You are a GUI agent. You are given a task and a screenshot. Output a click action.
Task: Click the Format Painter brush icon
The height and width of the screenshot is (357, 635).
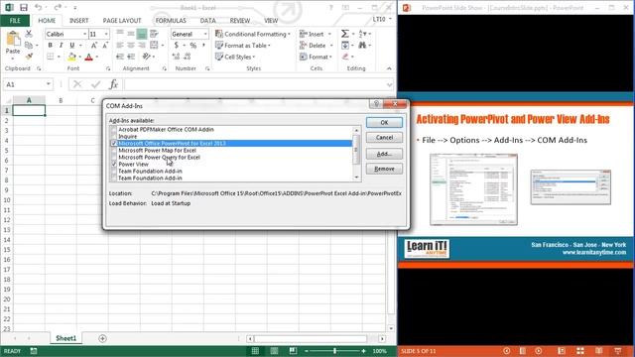(x=29, y=57)
